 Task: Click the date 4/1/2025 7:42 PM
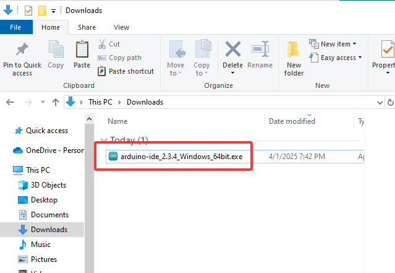297,157
